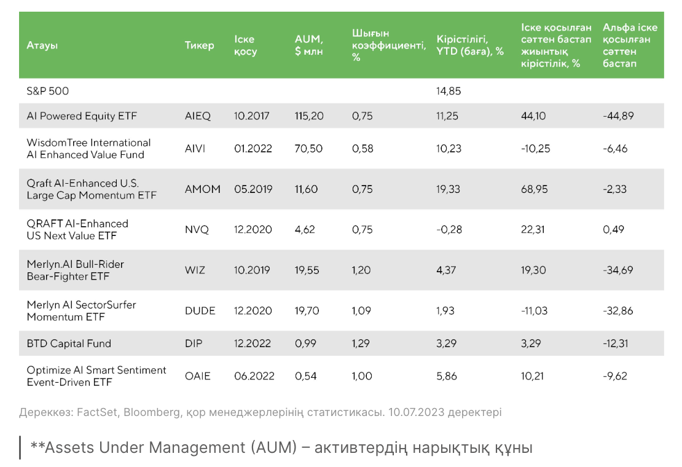Click the Дереккөз FactSet source caption
The height and width of the screenshot is (467, 682).
pos(260,412)
